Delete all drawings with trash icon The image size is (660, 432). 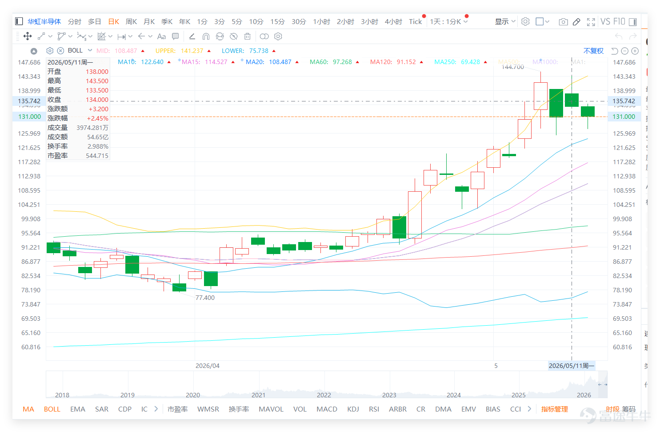pos(248,36)
